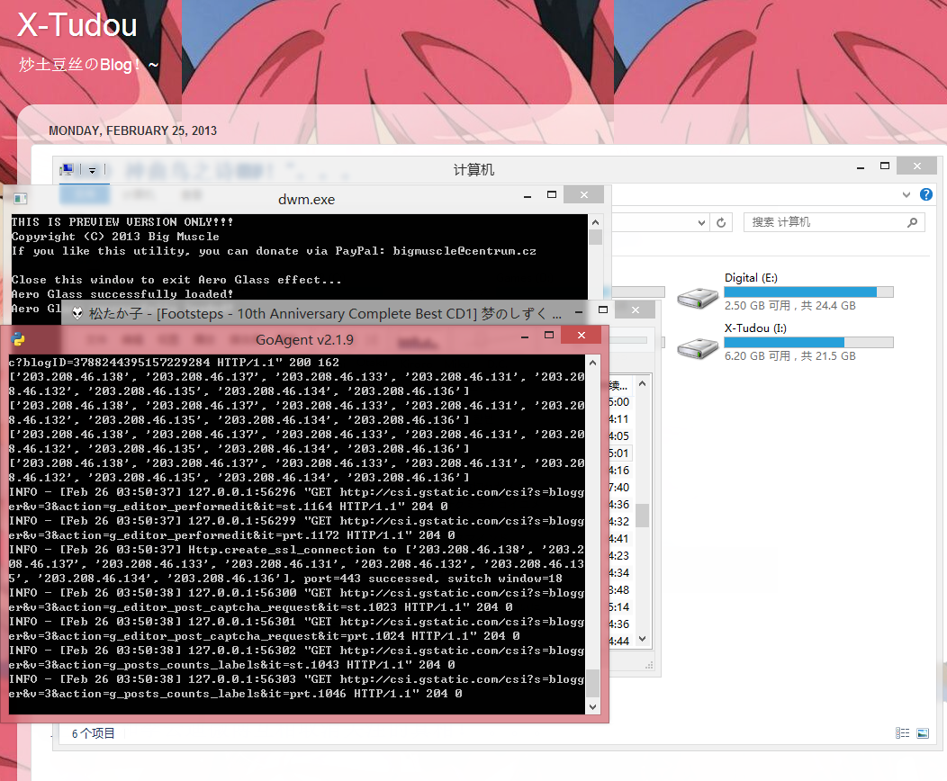
Task: Maximize the 松たか子 music player window
Action: 603,310
